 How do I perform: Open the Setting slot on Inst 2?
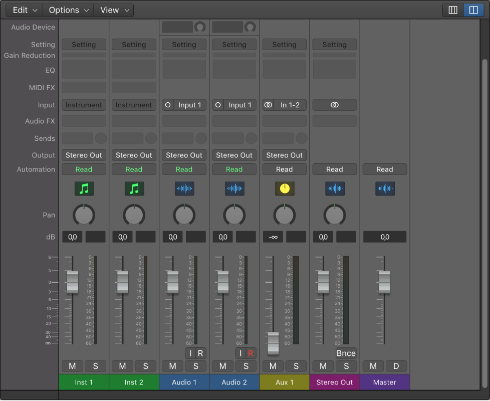point(134,44)
